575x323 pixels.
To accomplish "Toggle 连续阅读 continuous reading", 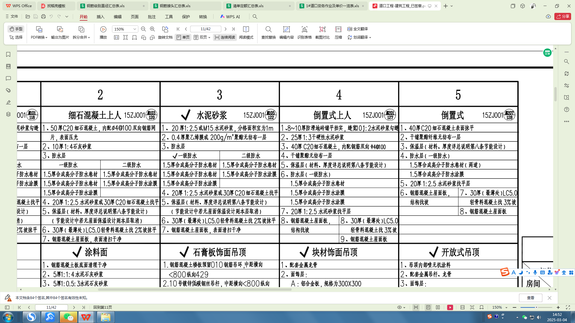I will tap(225, 37).
